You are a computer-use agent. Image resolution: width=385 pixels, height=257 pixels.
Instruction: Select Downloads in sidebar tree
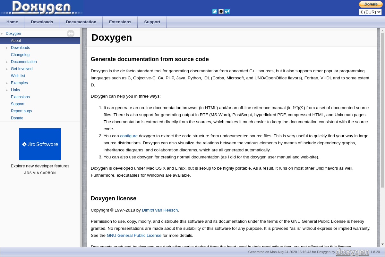pyautogui.click(x=20, y=48)
